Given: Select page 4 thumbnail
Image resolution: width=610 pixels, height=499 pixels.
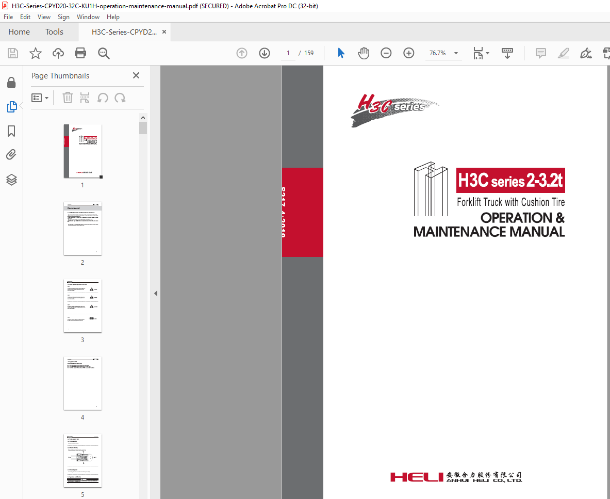Looking at the screenshot, I should pos(83,383).
